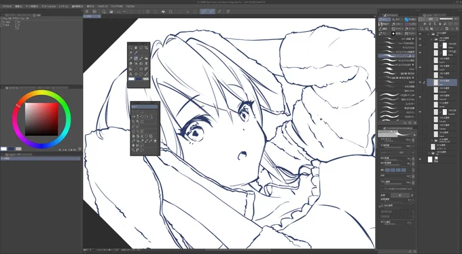Select the purple sub tool group icon
This screenshot has height=254, width=462.
pos(406,24)
